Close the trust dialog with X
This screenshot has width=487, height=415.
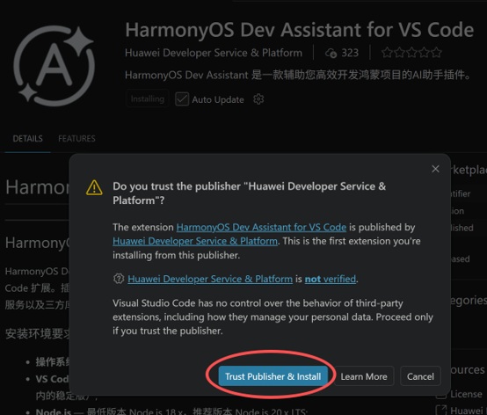tap(435, 169)
